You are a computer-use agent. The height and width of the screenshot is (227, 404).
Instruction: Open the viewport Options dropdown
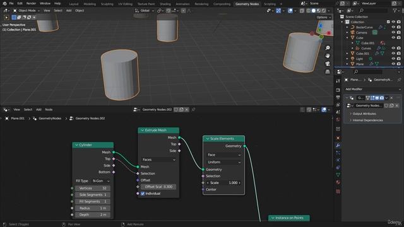[x=323, y=17]
